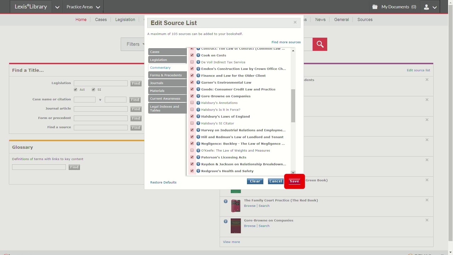
Task: Toggle the Act checkbox under Legislation
Action: 75,90
